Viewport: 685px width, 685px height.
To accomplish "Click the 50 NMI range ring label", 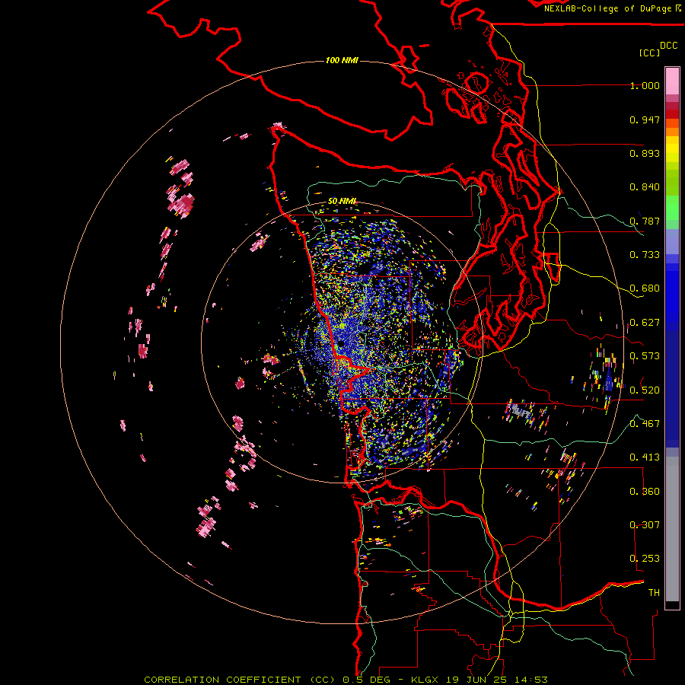I will 342,201.
